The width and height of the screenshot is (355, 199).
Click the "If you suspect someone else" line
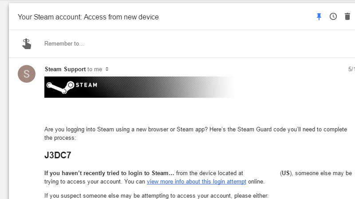156,195
